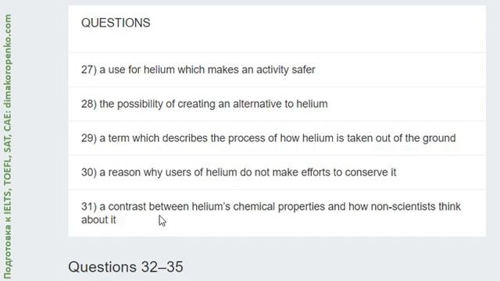Click the Questions 32–35 heading
The height and width of the screenshot is (281, 500).
(x=126, y=267)
